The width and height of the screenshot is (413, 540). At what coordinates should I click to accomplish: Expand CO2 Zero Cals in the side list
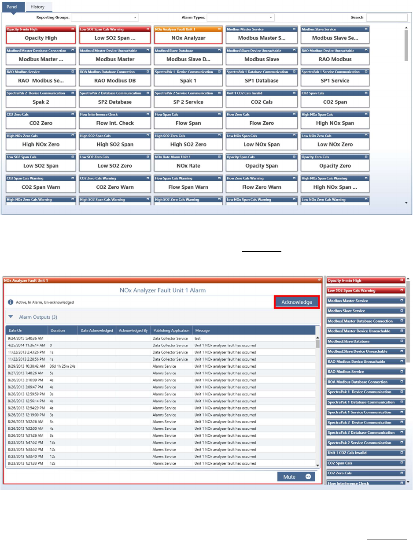coord(401,473)
